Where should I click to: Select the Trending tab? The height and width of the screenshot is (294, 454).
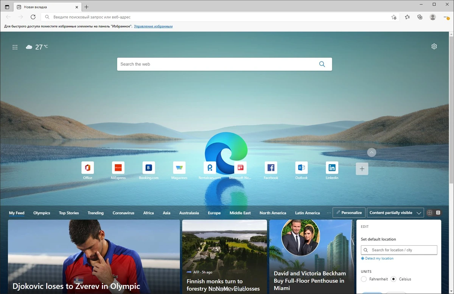tap(96, 213)
